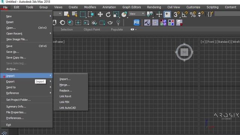This screenshot has width=240, height=135.
Task: Open the Select by Name tool
Action: click(x=75, y=14)
